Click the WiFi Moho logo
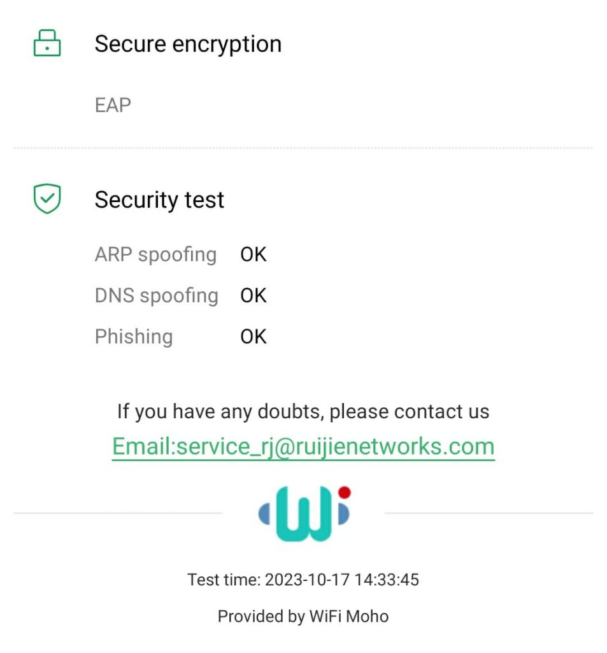 click(304, 513)
